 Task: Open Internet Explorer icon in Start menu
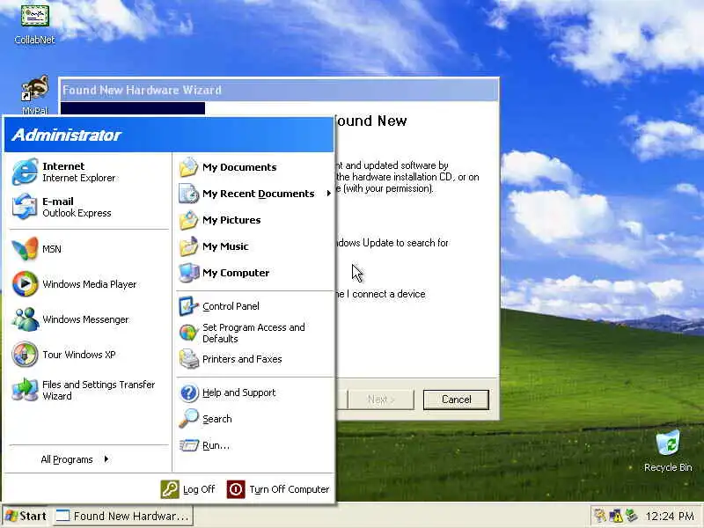coord(25,172)
